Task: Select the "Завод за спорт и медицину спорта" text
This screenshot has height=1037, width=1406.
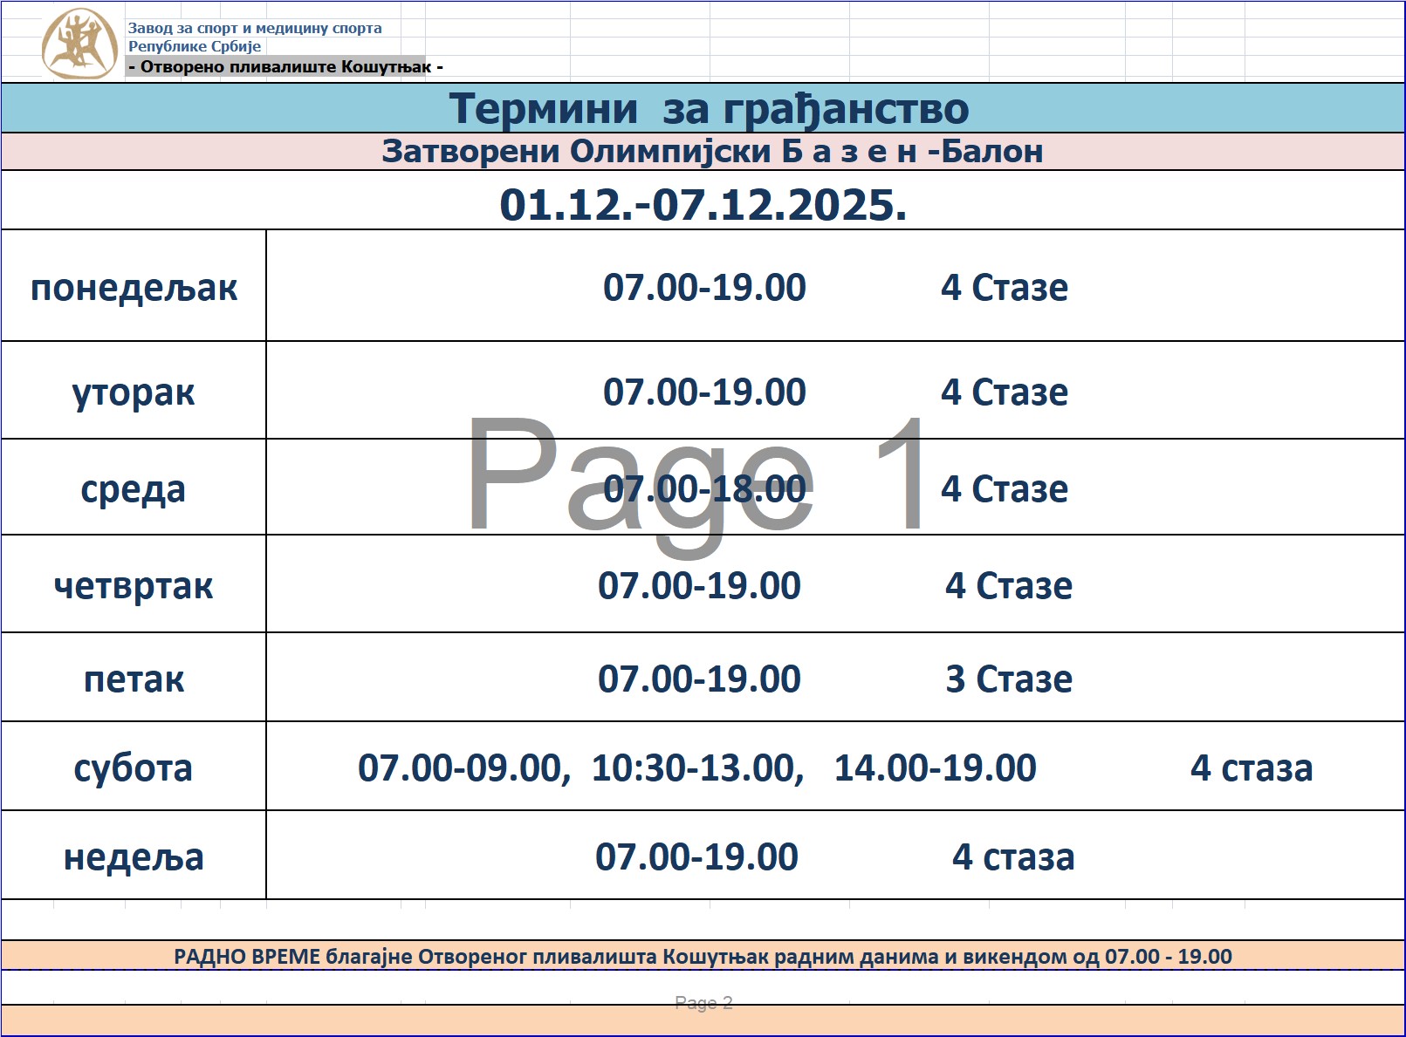Action: coord(254,28)
